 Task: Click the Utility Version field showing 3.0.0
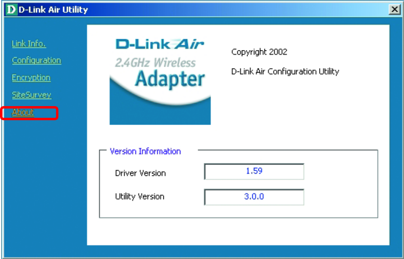coord(254,197)
